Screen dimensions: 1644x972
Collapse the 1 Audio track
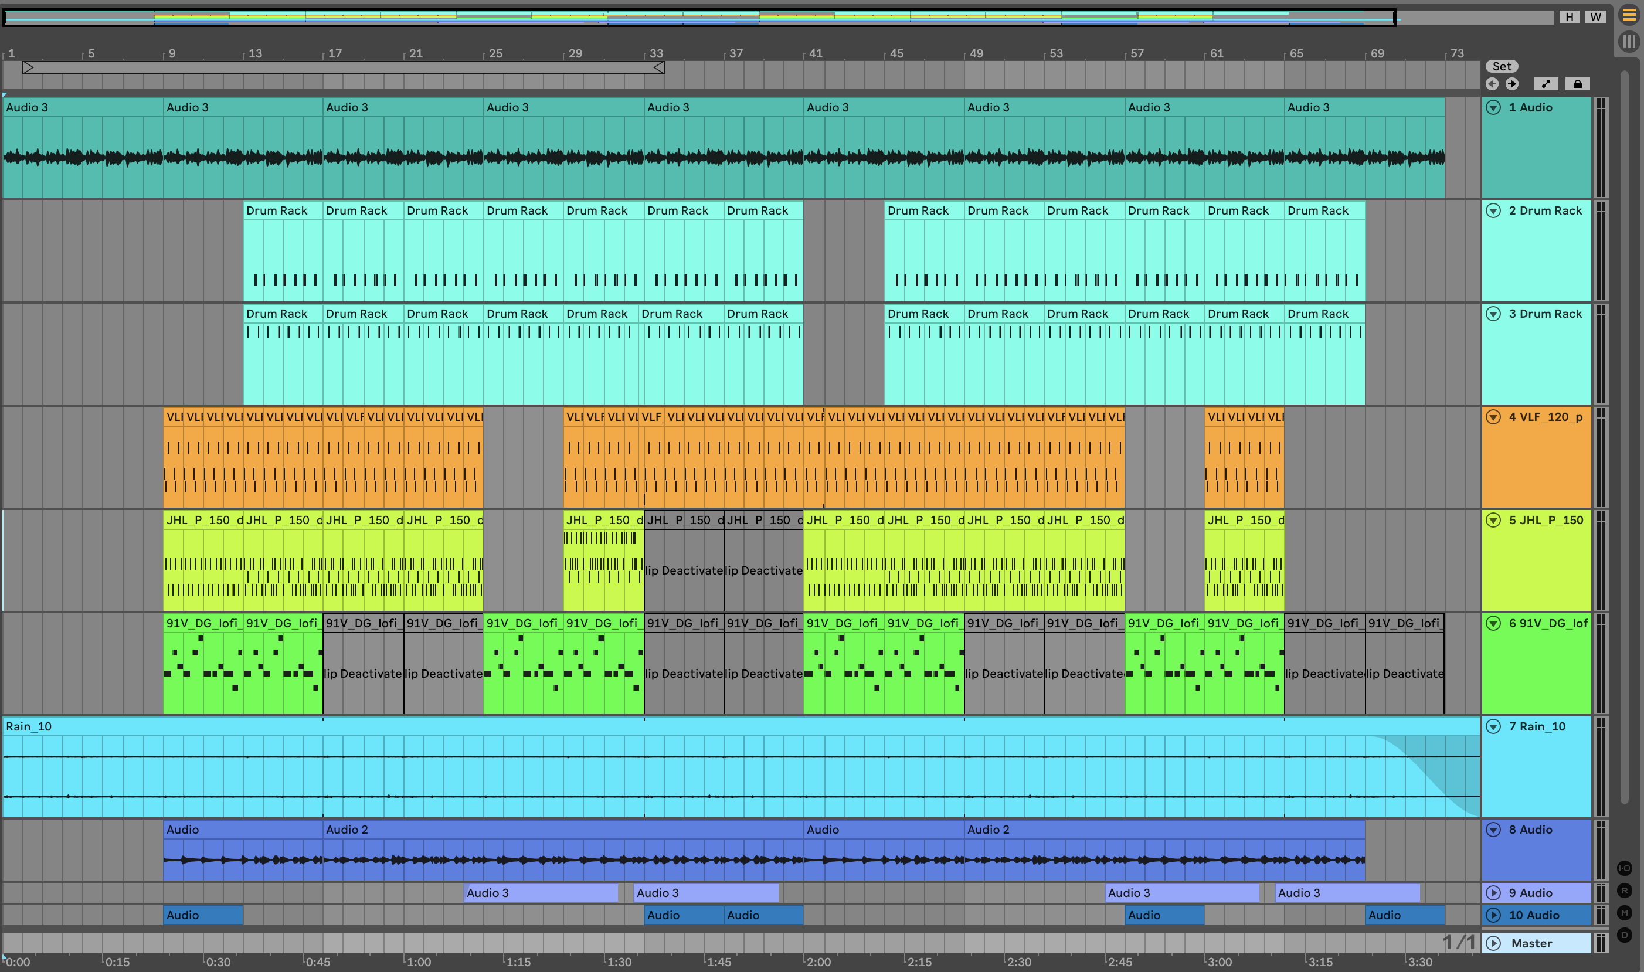(x=1493, y=107)
